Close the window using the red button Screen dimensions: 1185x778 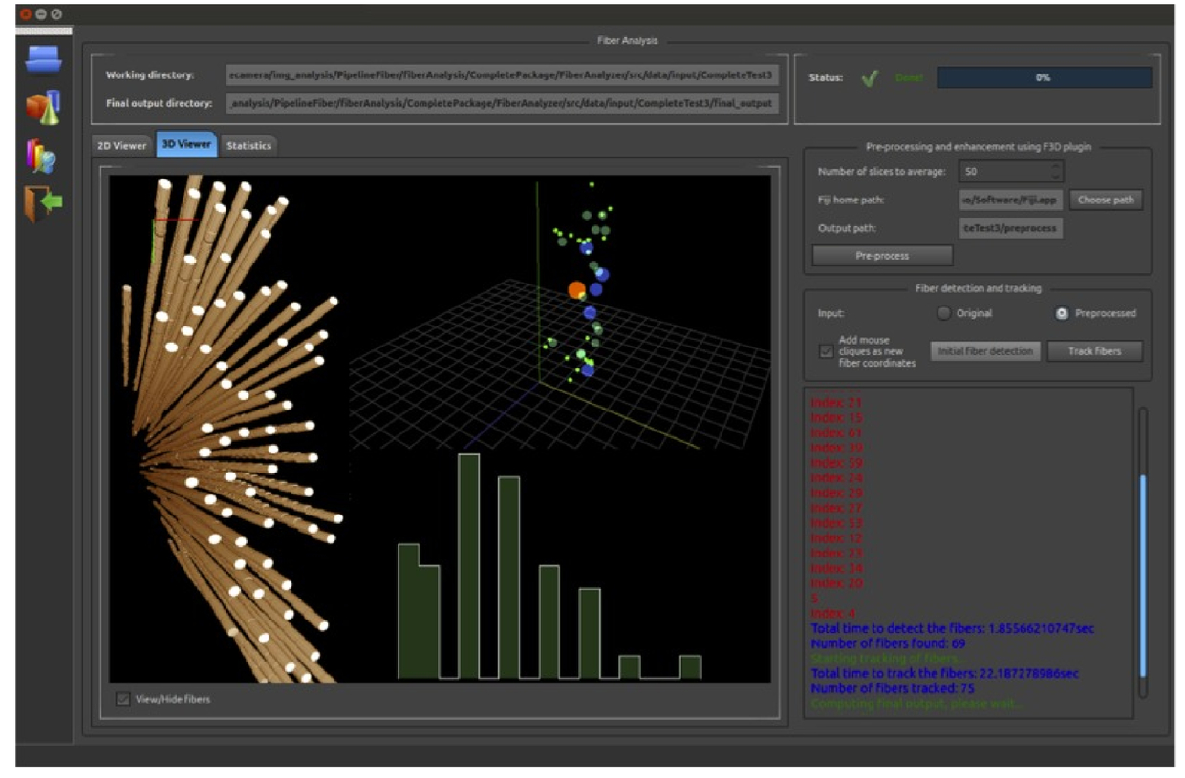coord(25,14)
